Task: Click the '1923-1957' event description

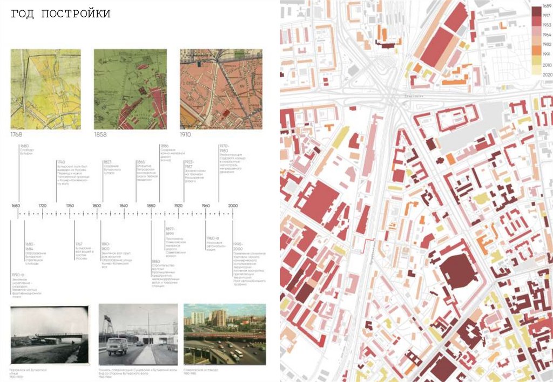Action: point(195,171)
